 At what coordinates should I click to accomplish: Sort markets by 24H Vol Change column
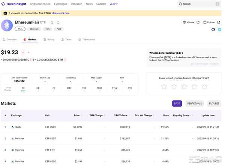point(144,116)
